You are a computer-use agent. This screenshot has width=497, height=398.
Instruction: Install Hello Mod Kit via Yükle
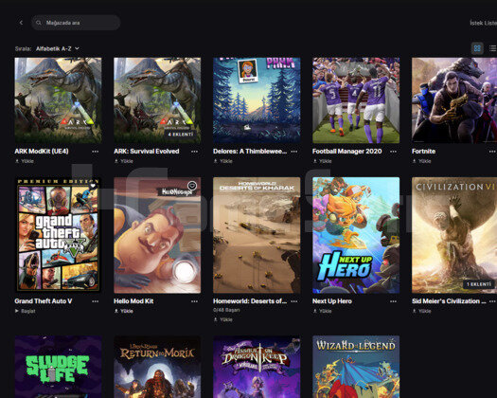(124, 311)
